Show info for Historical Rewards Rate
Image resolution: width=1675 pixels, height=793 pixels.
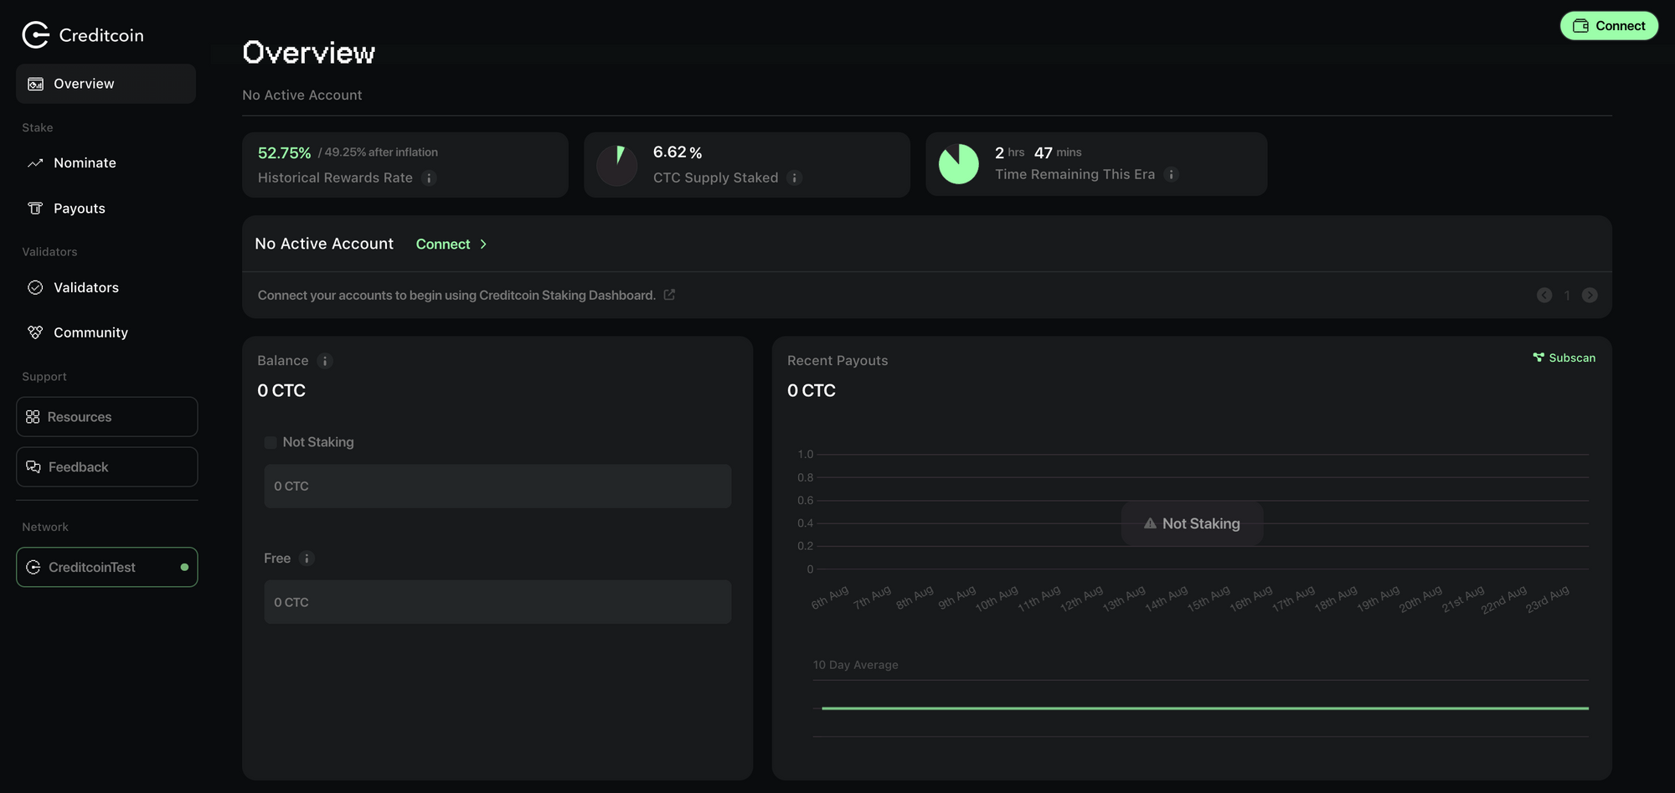[429, 178]
